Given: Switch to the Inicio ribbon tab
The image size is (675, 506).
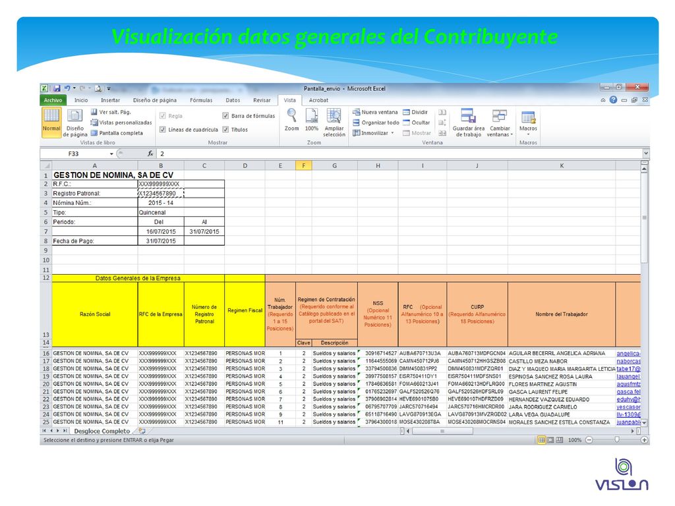Looking at the screenshot, I should (81, 100).
